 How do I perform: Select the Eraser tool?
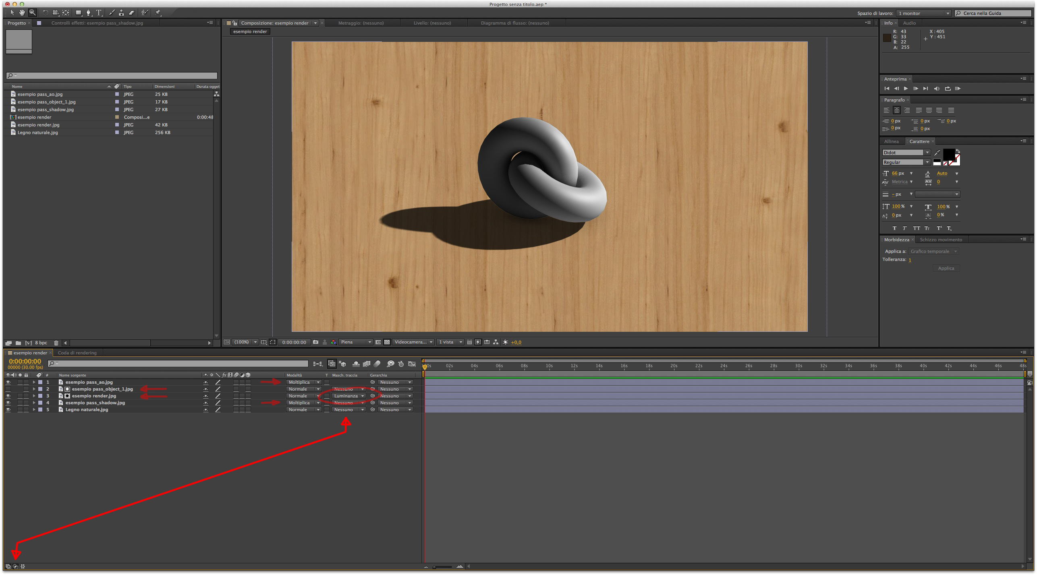[131, 13]
